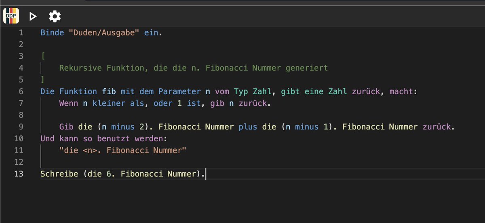Viewport: 485px width, 223px height.
Task: Click "kleiner als" on line 7
Action: click(118, 103)
